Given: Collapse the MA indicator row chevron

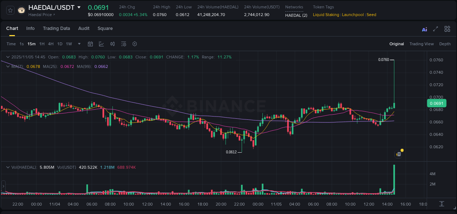Looking at the screenshot, I should tap(8, 66).
